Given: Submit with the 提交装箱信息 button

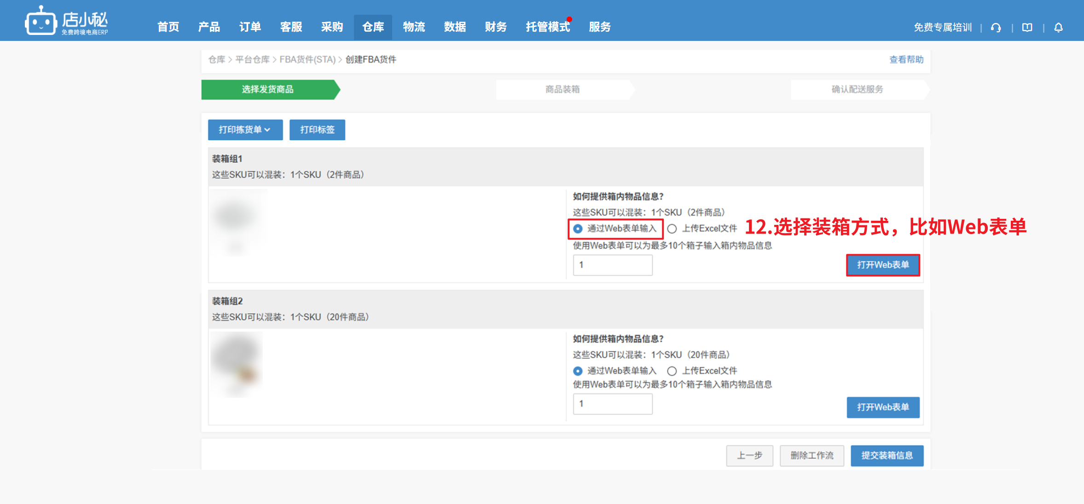Looking at the screenshot, I should coord(887,456).
